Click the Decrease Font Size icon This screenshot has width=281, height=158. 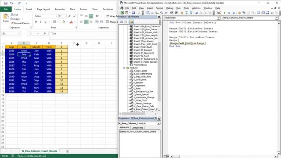(74, 16)
